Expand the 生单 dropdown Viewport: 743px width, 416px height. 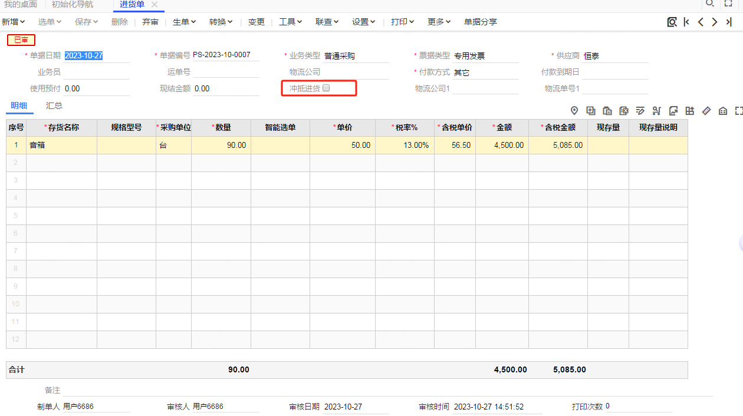185,22
